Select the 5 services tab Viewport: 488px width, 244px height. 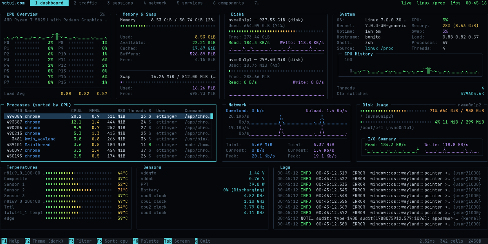pyautogui.click(x=189, y=3)
